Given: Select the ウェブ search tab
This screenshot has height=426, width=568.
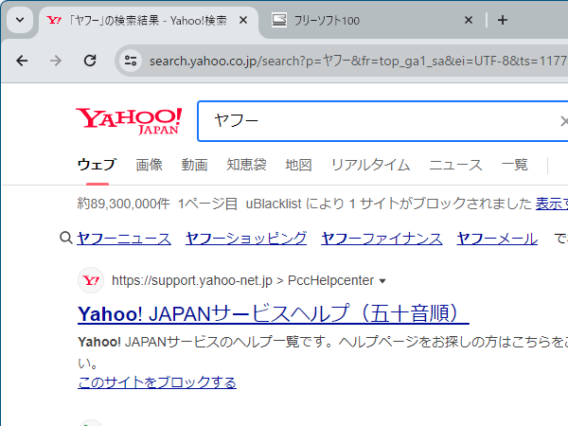Looking at the screenshot, I should [x=98, y=165].
